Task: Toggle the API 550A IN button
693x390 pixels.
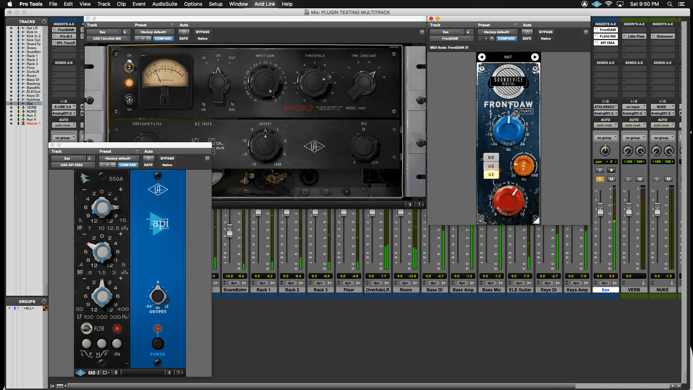Action: (117, 343)
